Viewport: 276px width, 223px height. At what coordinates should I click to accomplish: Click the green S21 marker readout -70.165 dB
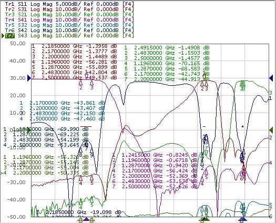(x=194, y=64)
